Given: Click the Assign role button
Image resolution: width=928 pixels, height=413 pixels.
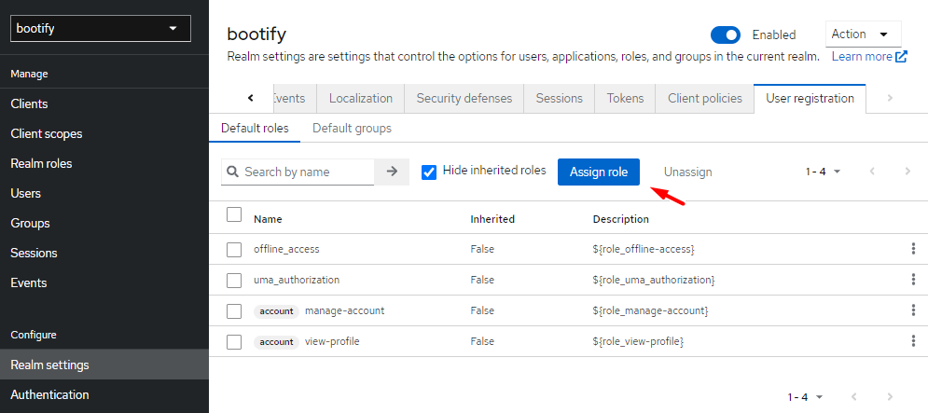Looking at the screenshot, I should [x=598, y=172].
